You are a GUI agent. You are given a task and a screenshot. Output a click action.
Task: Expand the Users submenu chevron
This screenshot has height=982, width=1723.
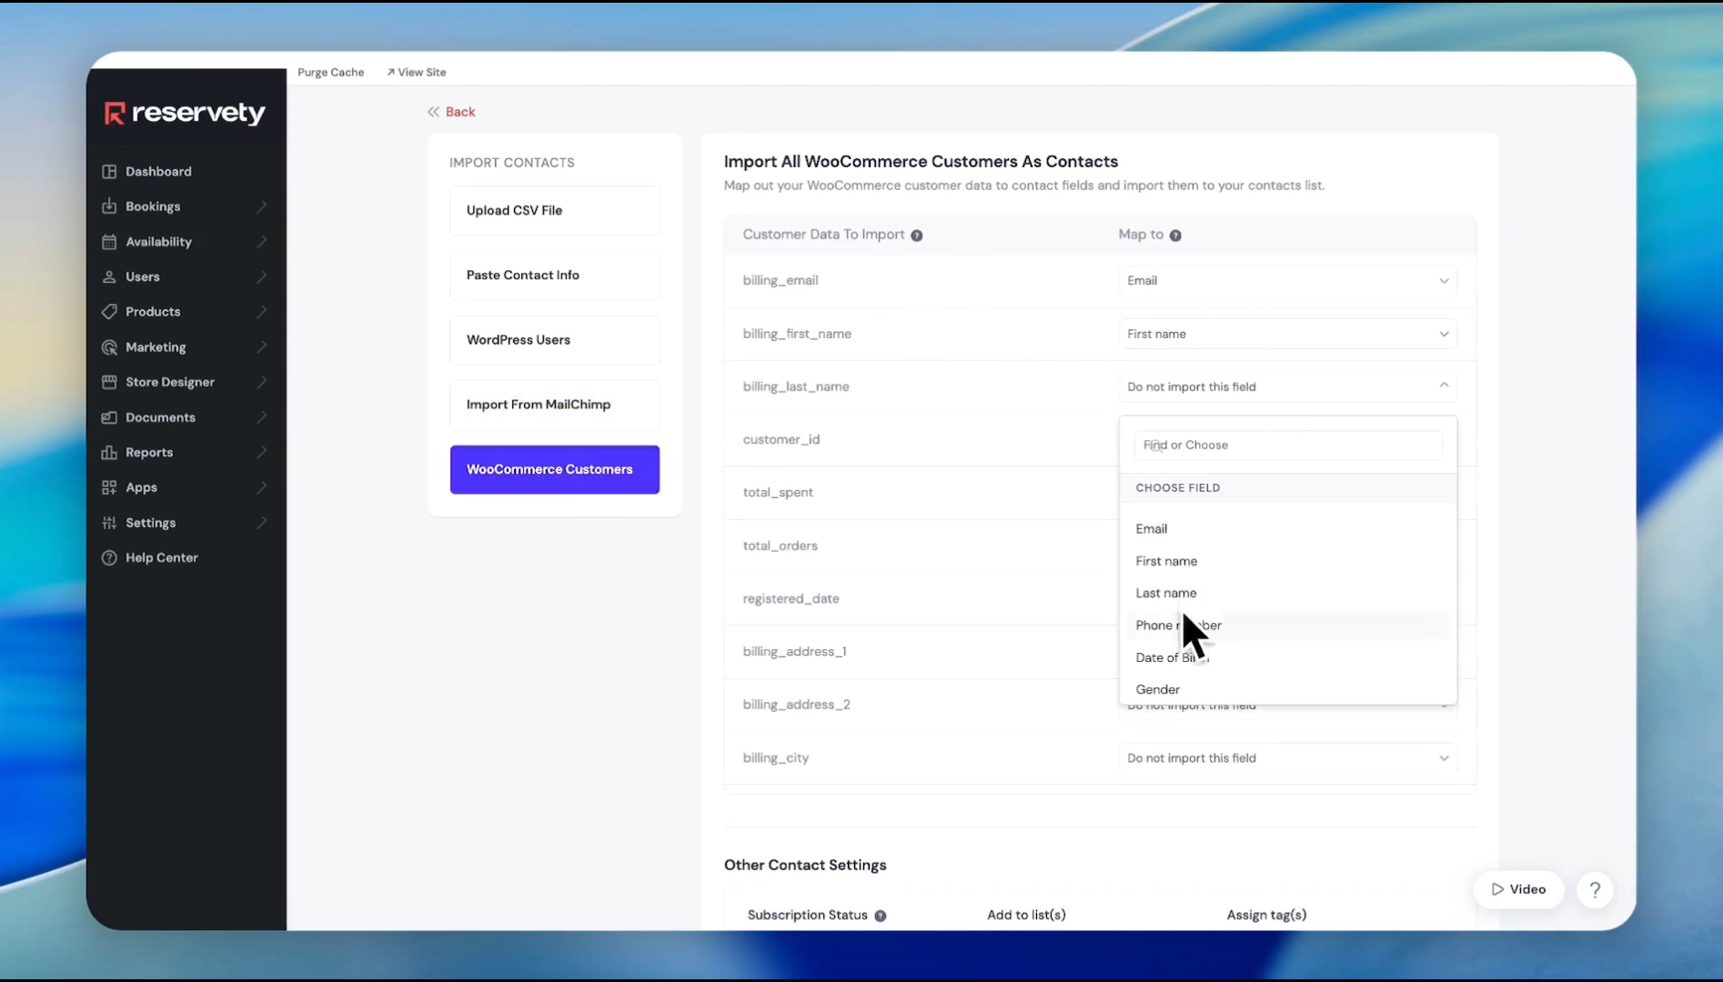(262, 276)
